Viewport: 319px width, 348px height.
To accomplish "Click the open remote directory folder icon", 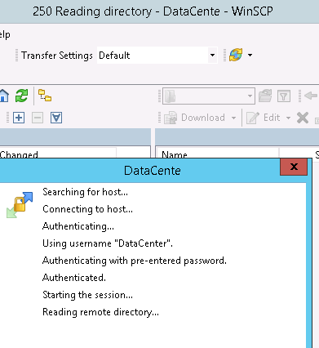I will (x=265, y=96).
